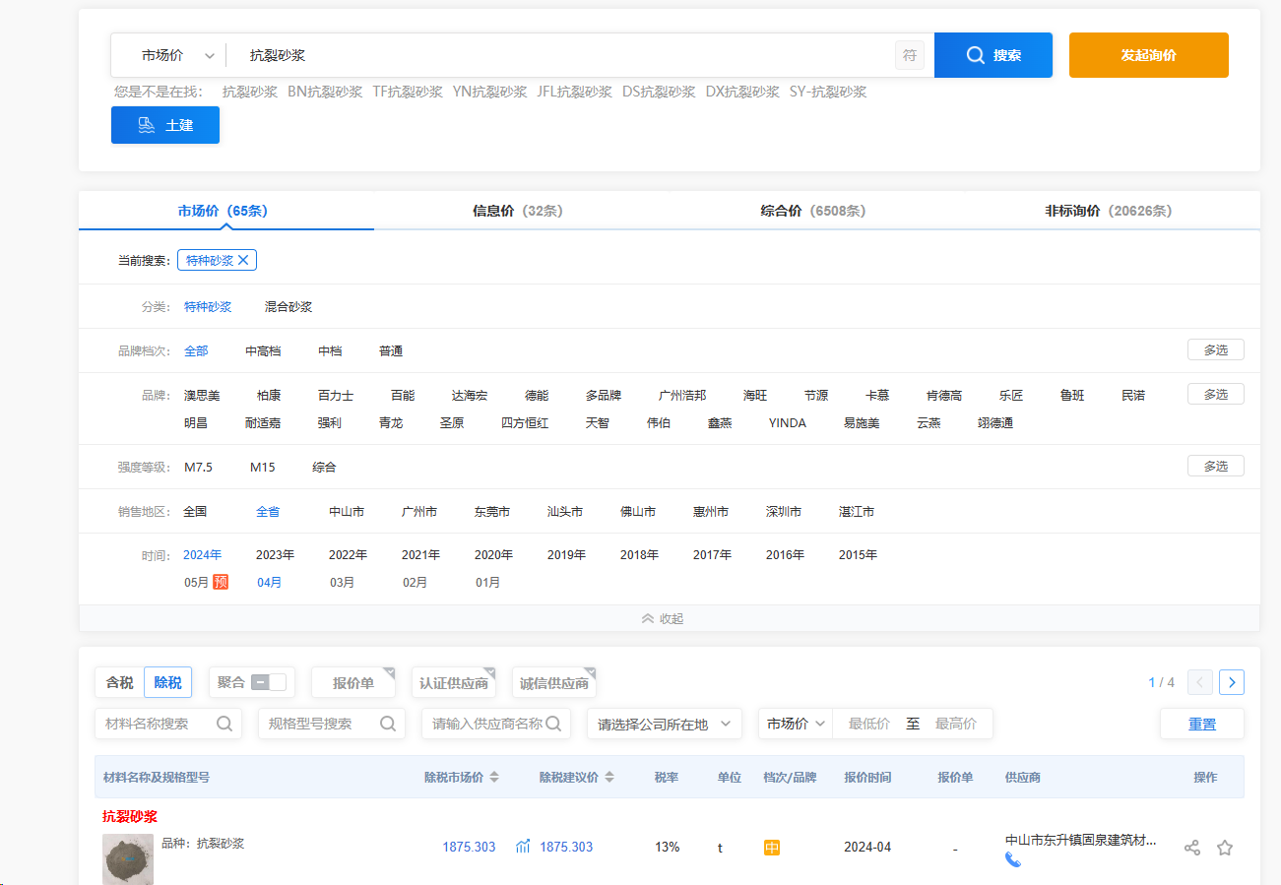Screen dimensions: 1281x885
Task: Select 含税 price mode
Action: 119,682
